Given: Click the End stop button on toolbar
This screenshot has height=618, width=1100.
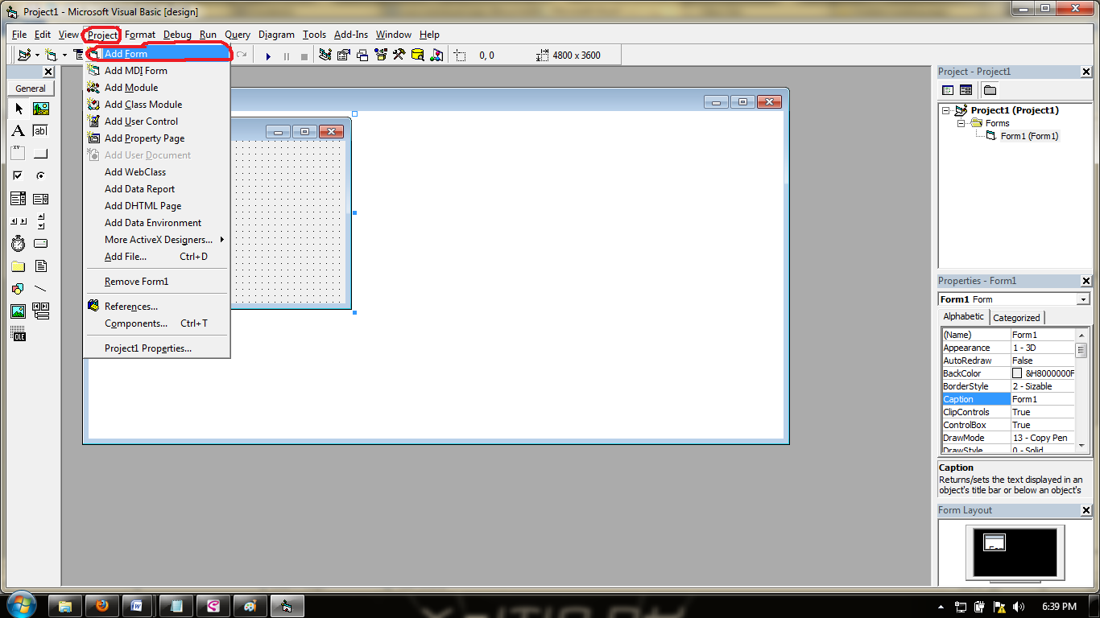Looking at the screenshot, I should point(304,56).
